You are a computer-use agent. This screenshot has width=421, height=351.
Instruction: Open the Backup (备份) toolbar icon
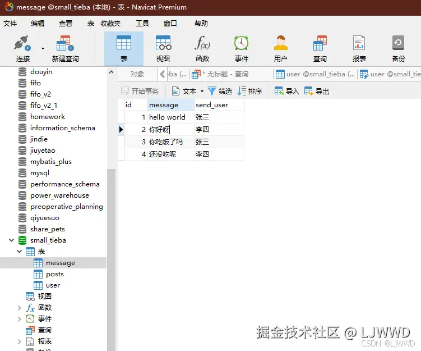coord(398,43)
